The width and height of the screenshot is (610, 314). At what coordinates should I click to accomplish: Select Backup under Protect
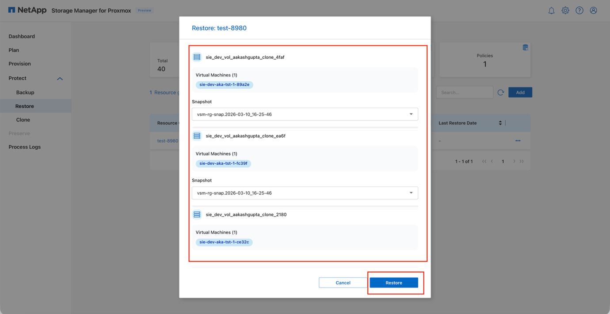click(x=25, y=92)
